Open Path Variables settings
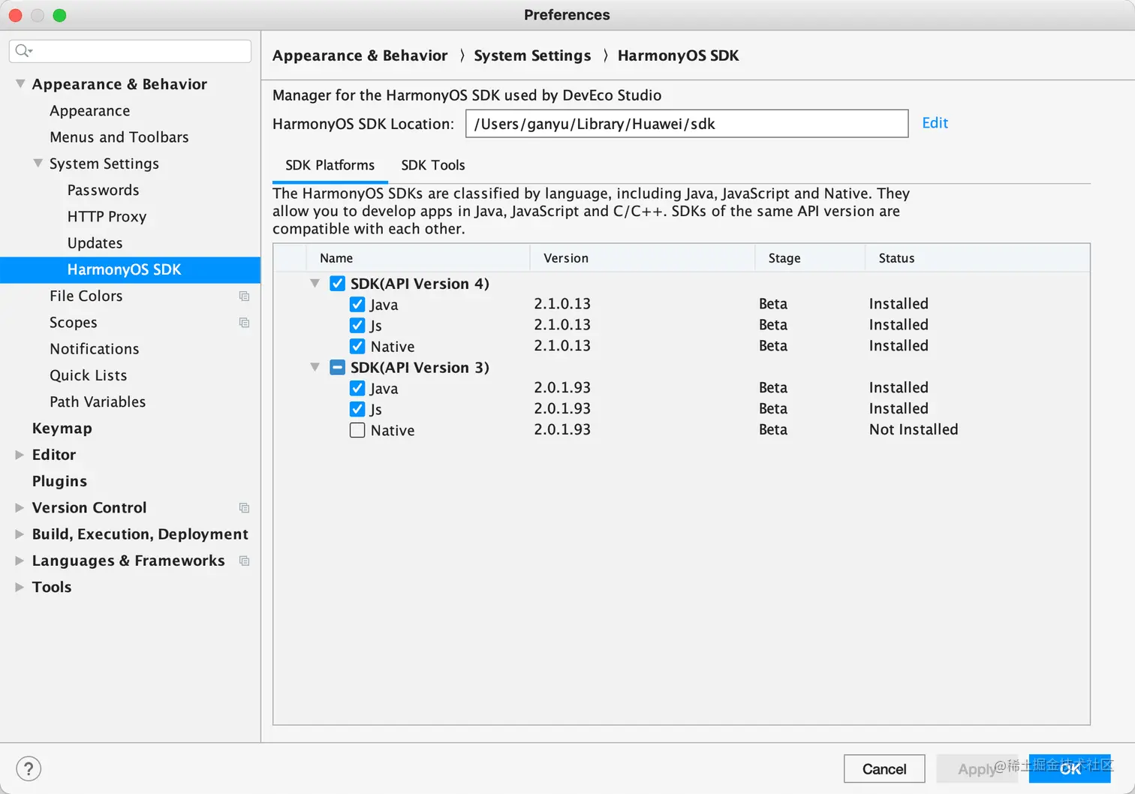The height and width of the screenshot is (794, 1135). click(98, 402)
